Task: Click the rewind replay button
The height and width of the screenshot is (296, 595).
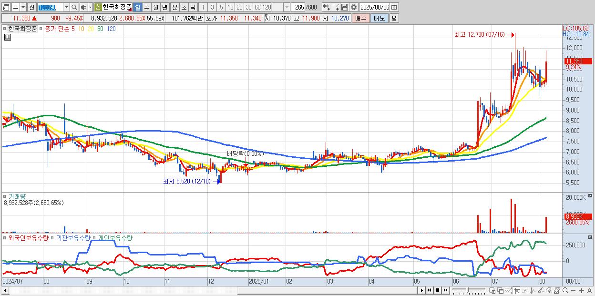Action: pos(429,290)
